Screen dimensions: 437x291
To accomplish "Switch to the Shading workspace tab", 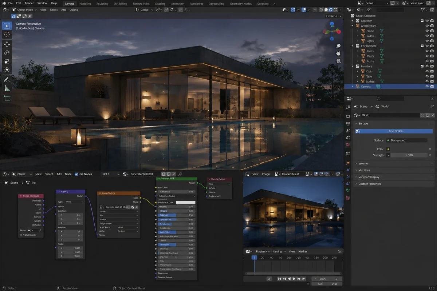I will [x=160, y=4].
